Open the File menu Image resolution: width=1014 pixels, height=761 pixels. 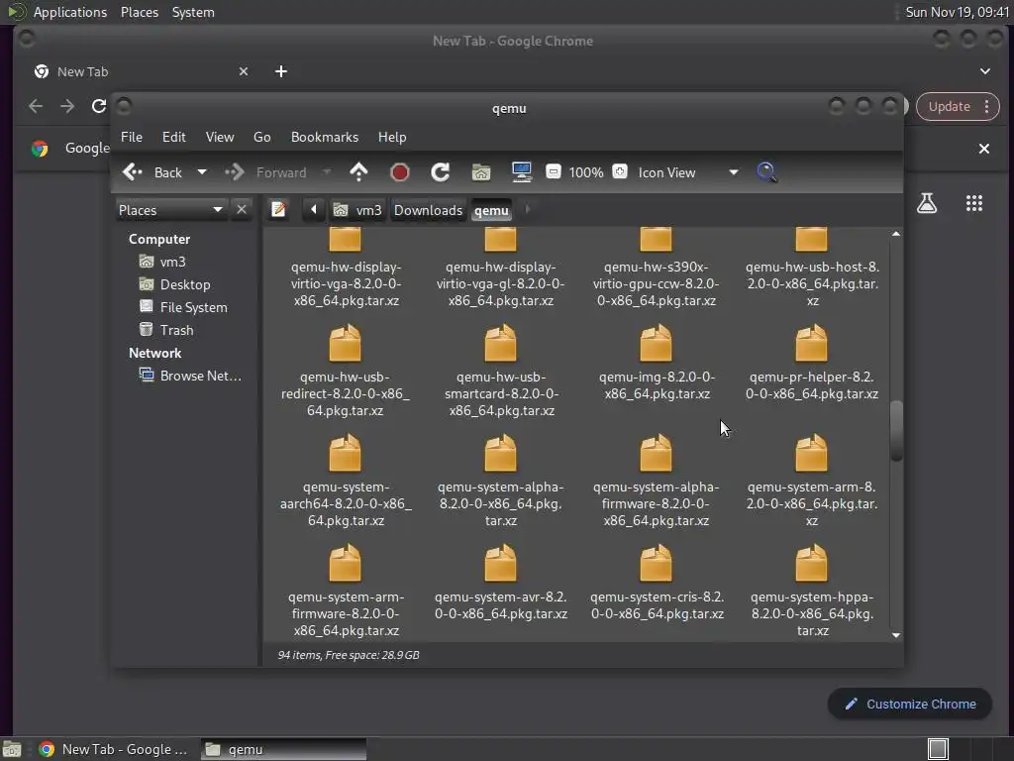tap(132, 137)
